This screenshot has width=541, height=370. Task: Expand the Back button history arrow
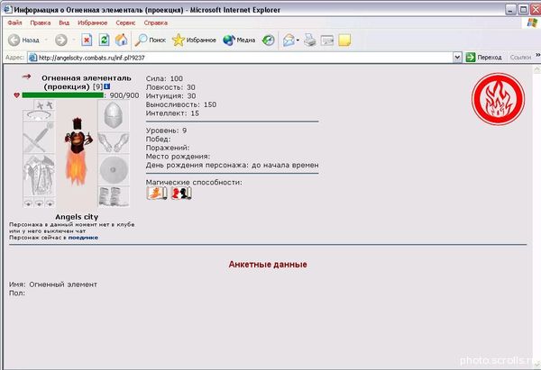click(x=46, y=41)
